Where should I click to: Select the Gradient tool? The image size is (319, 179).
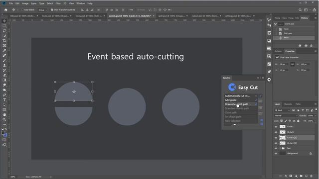[4, 80]
